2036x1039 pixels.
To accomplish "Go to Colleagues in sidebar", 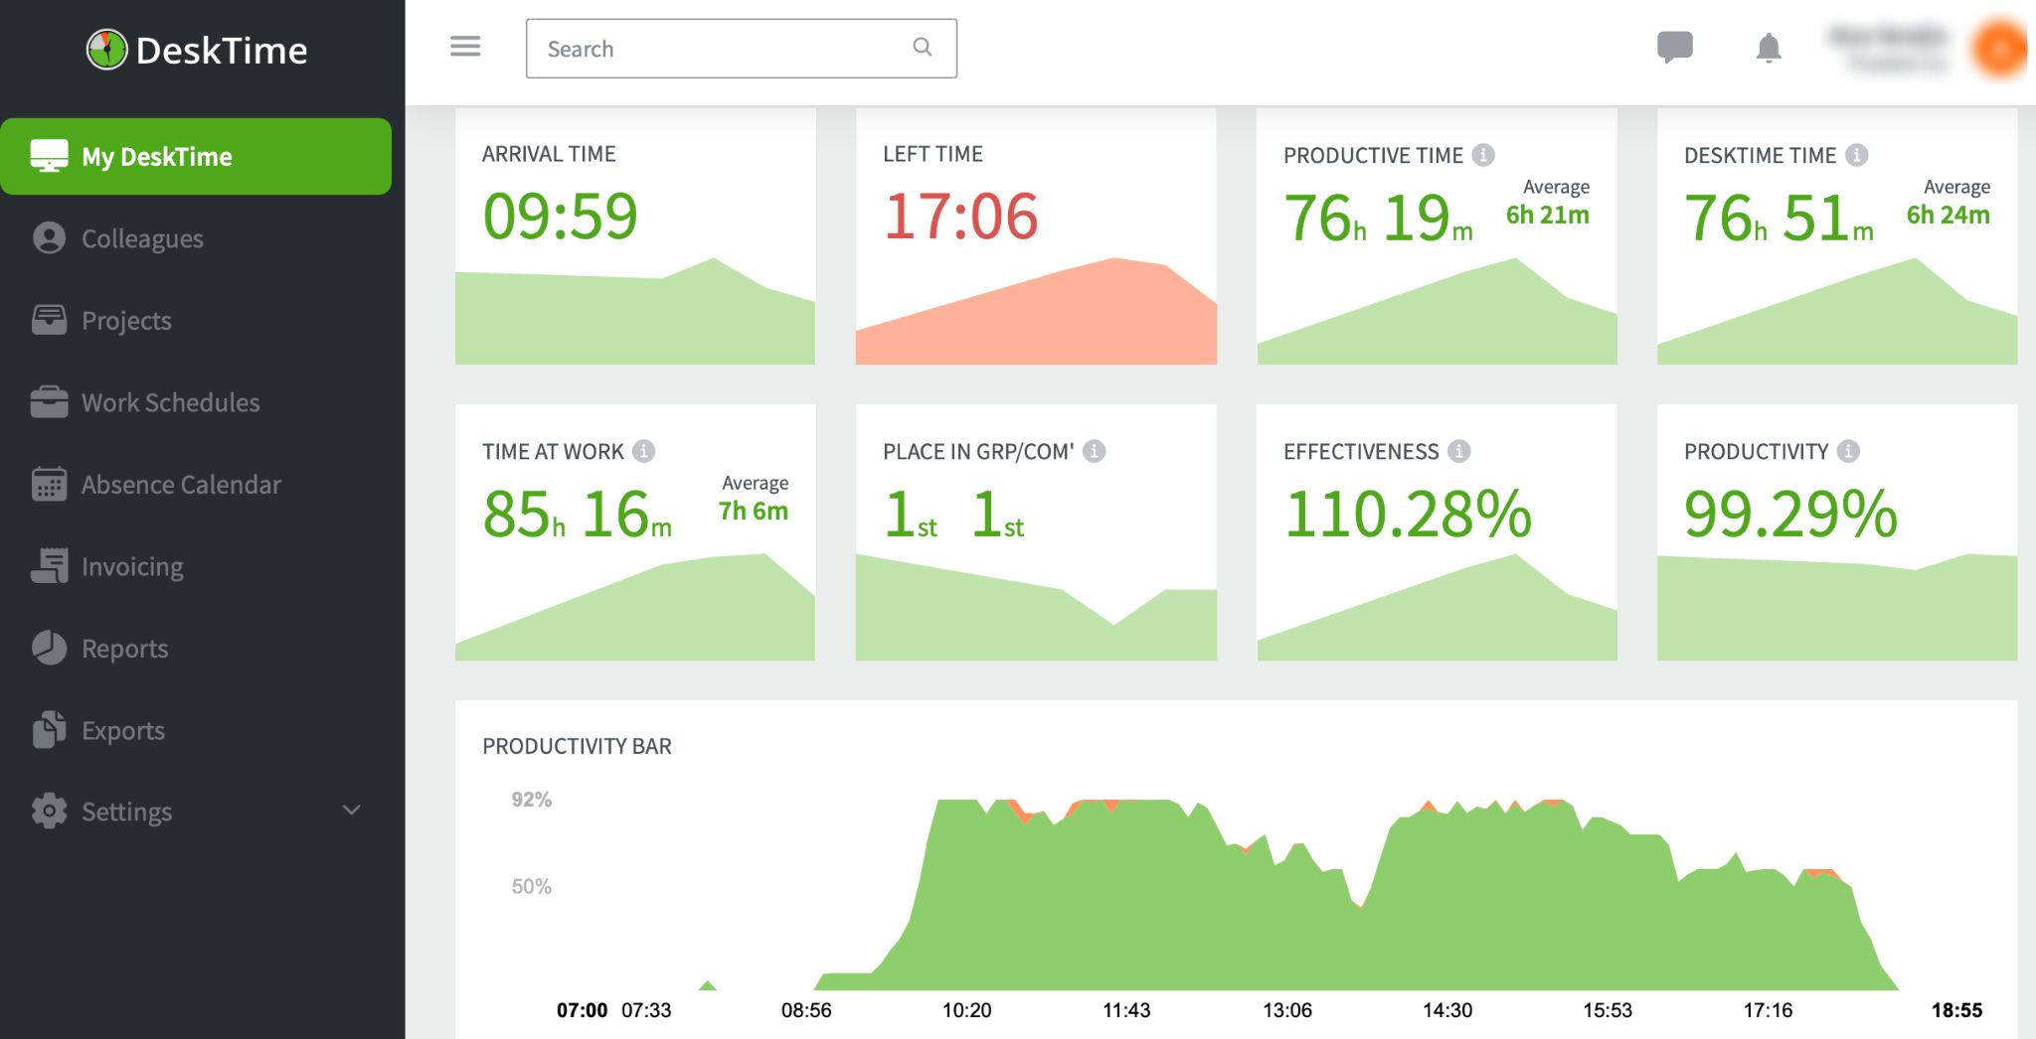I will (142, 238).
